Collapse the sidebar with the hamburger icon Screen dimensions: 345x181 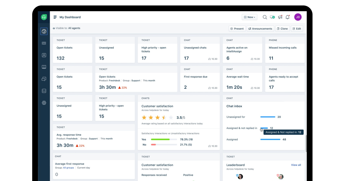tap(55, 17)
